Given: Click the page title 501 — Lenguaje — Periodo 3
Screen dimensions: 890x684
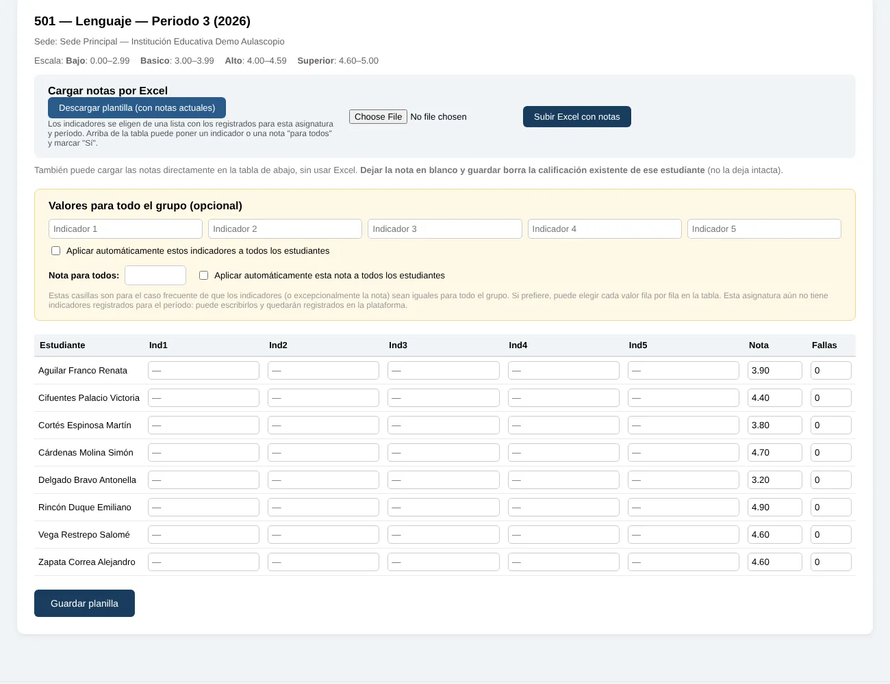Looking at the screenshot, I should (x=142, y=21).
